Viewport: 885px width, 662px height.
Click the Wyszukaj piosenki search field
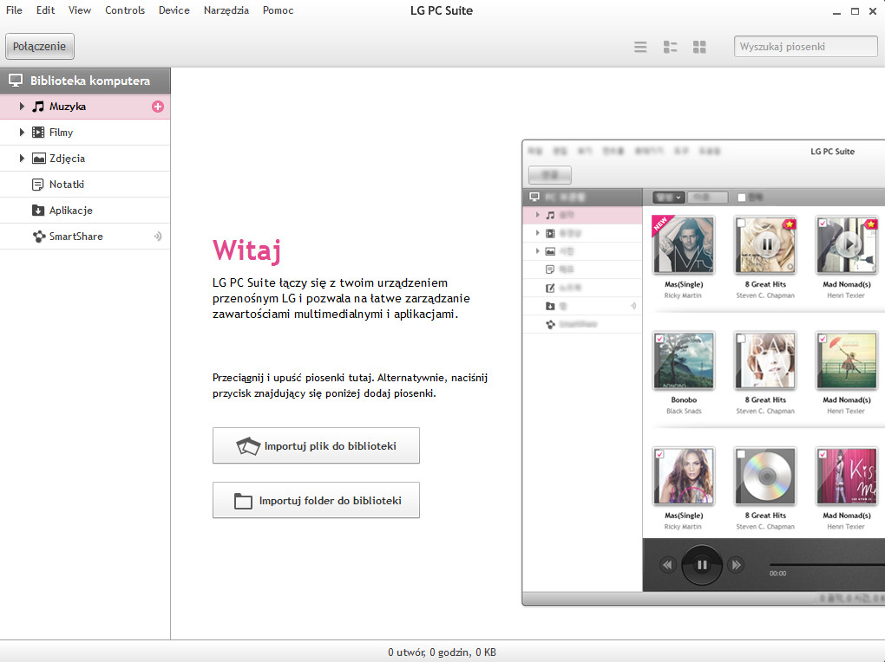pyautogui.click(x=805, y=46)
